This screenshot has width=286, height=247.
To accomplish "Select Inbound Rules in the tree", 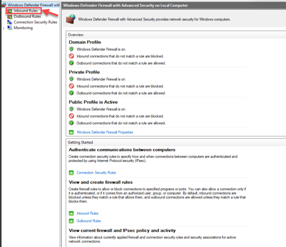I will [x=26, y=11].
